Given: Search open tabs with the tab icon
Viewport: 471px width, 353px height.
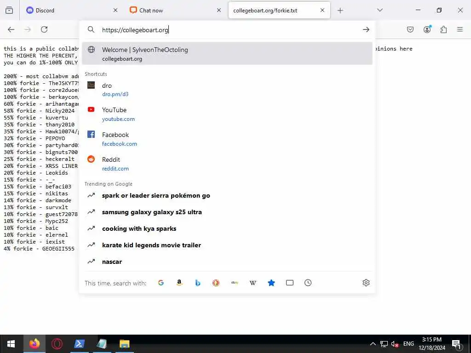Looking at the screenshot, I should [x=290, y=283].
